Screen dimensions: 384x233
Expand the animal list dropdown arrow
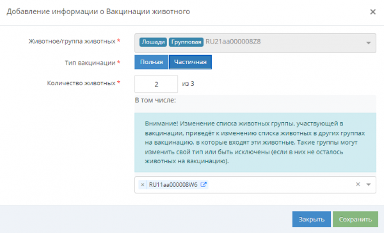tap(369, 184)
